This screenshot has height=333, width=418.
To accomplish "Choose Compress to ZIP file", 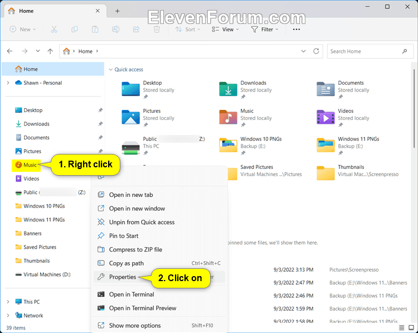I will click(159, 249).
